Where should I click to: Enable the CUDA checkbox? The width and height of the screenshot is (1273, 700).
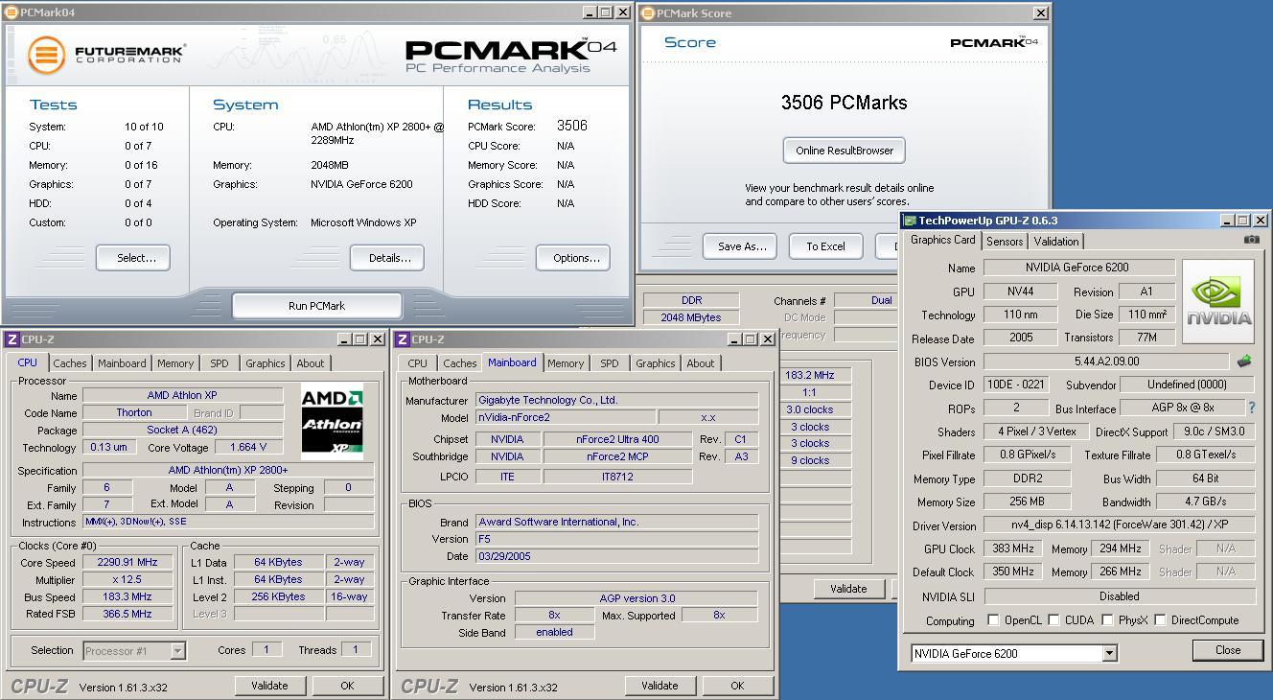pyautogui.click(x=1053, y=620)
